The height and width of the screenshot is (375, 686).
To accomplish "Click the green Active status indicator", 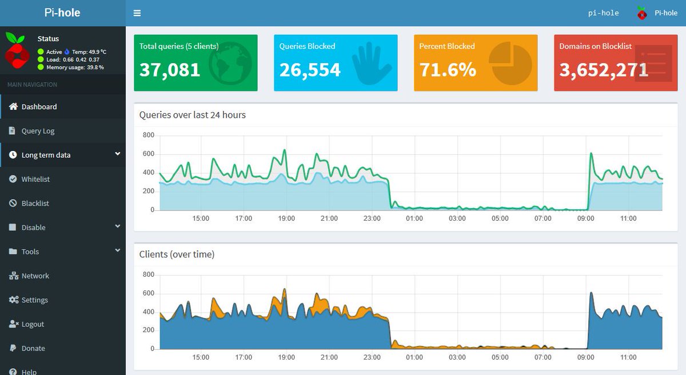I will click(41, 51).
